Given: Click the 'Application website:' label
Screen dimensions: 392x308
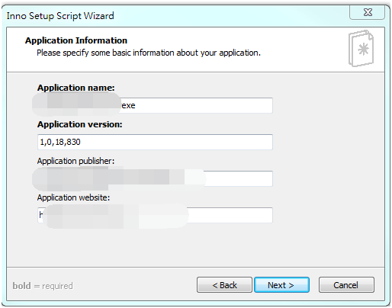Looking at the screenshot, I should click(73, 197).
